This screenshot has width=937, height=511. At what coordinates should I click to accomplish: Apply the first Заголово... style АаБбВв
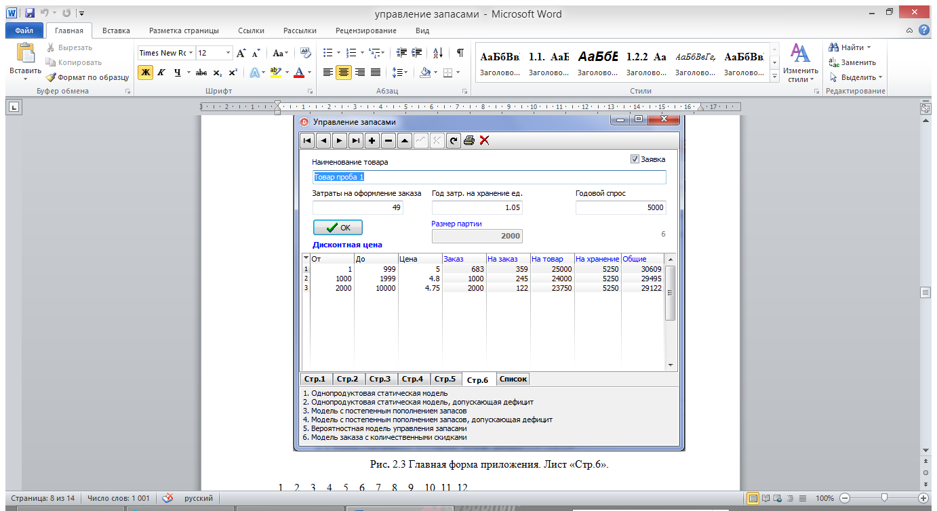(500, 63)
